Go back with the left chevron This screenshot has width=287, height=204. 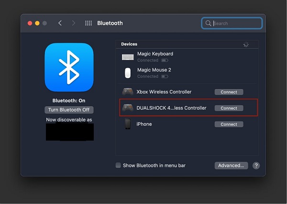point(60,23)
